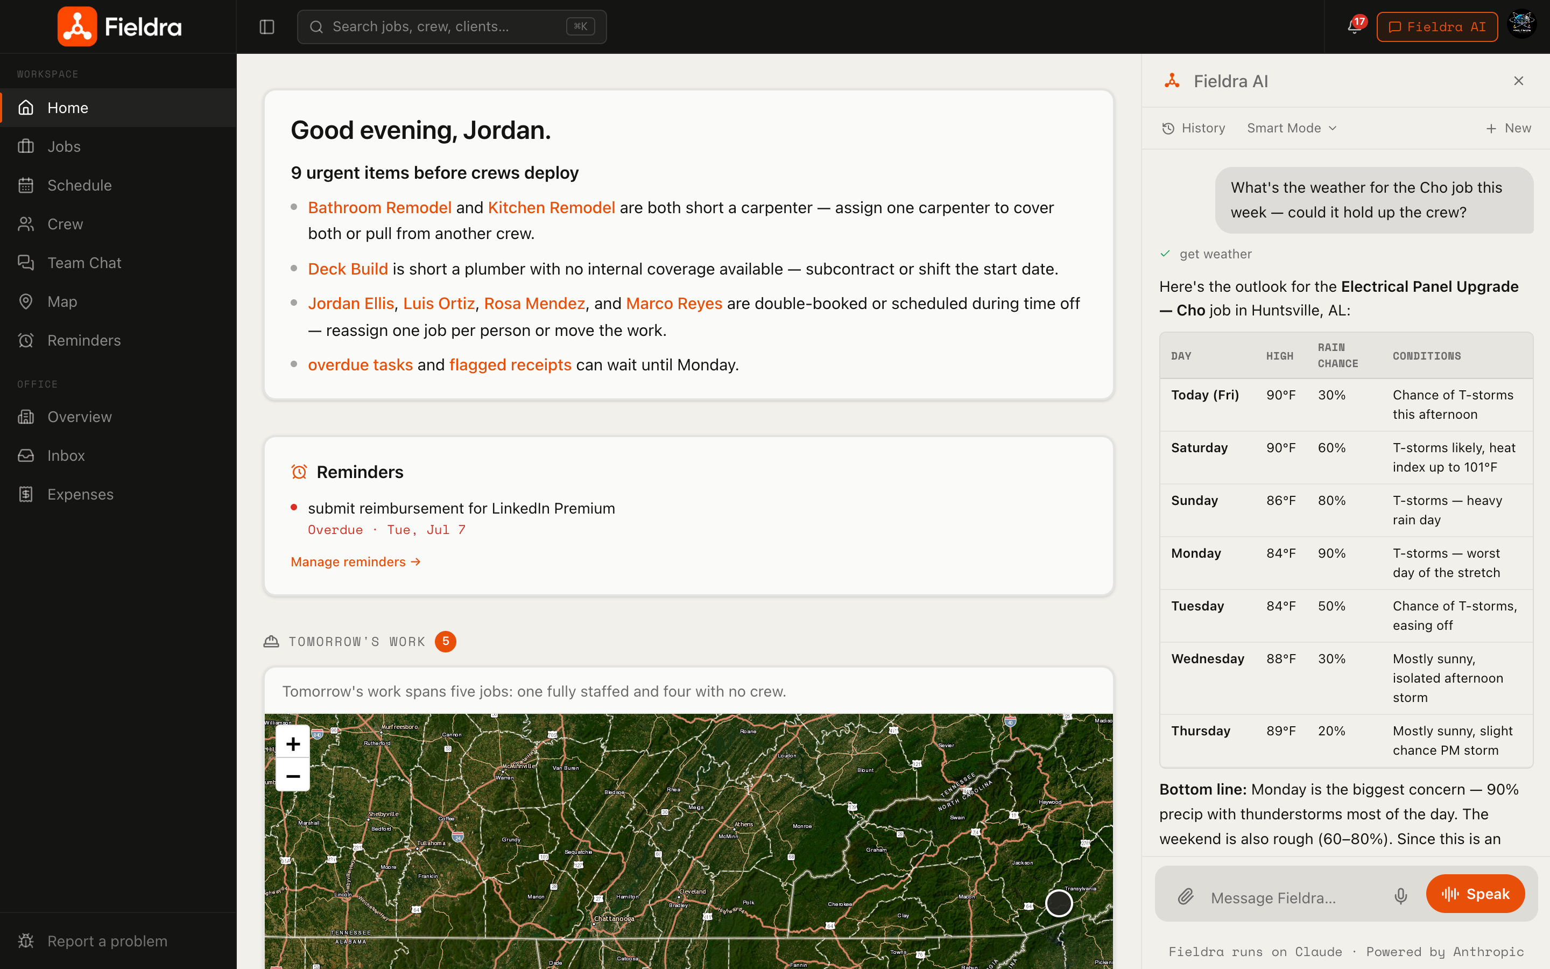Image resolution: width=1550 pixels, height=969 pixels.
Task: Open chat History
Action: coord(1193,128)
